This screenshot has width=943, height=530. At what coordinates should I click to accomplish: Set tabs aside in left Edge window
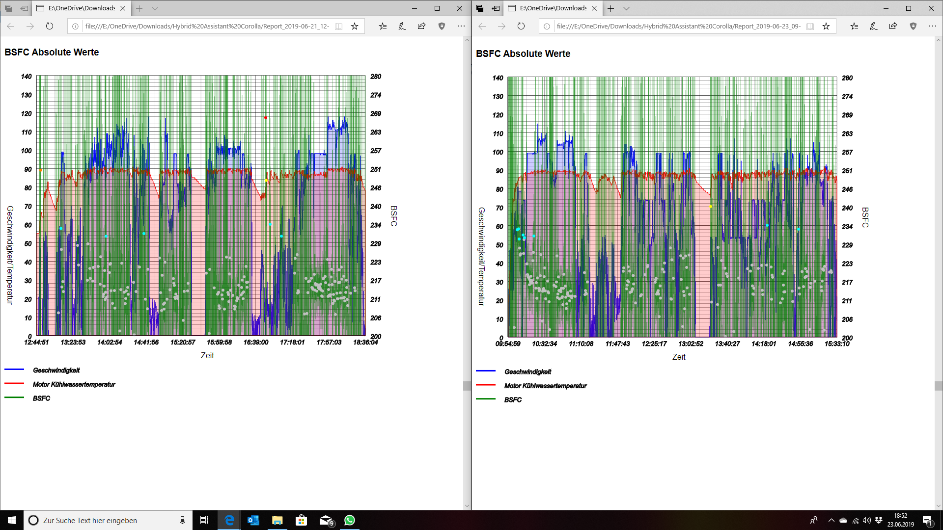(x=24, y=8)
